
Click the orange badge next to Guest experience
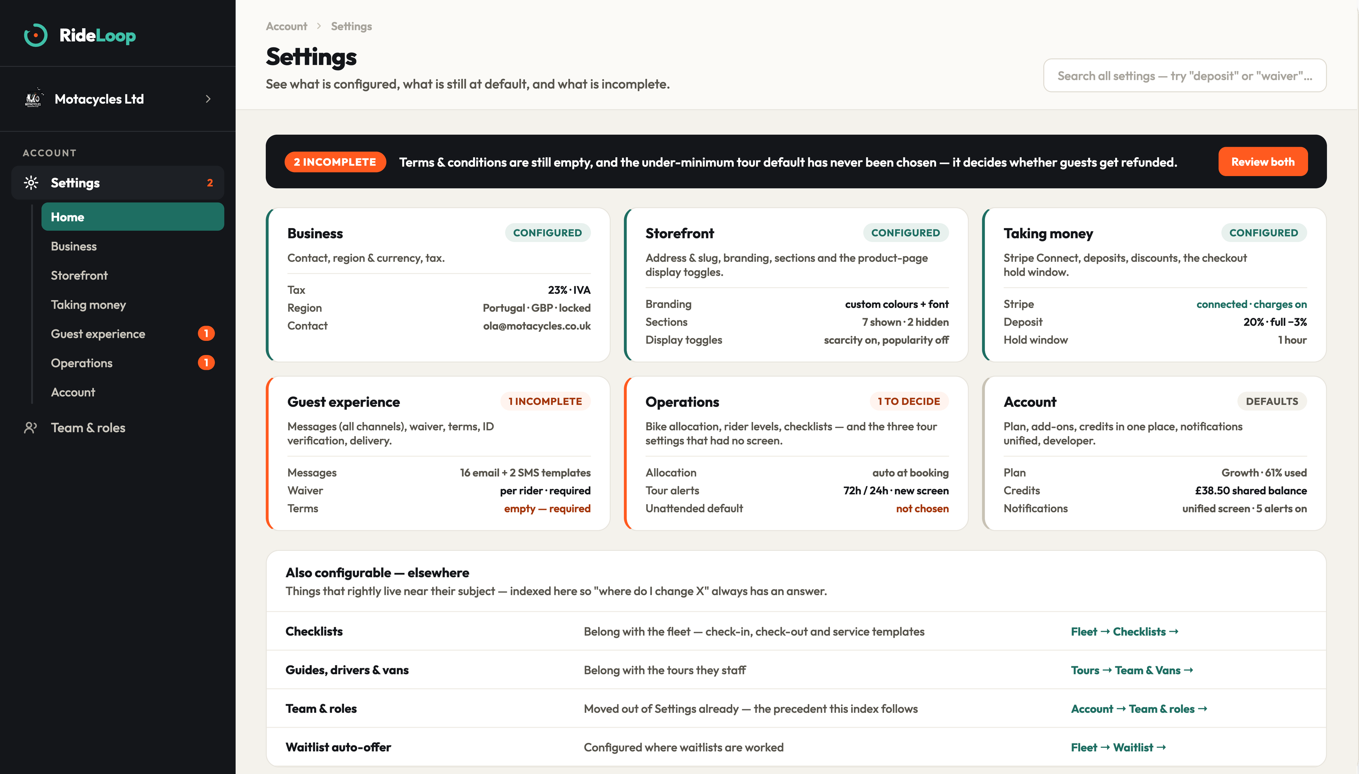206,333
